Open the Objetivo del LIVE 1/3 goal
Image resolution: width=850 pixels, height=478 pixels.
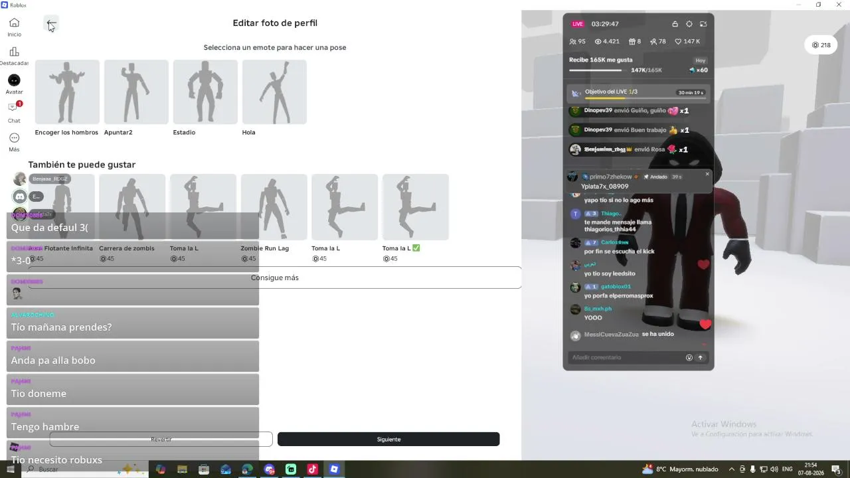(x=638, y=93)
